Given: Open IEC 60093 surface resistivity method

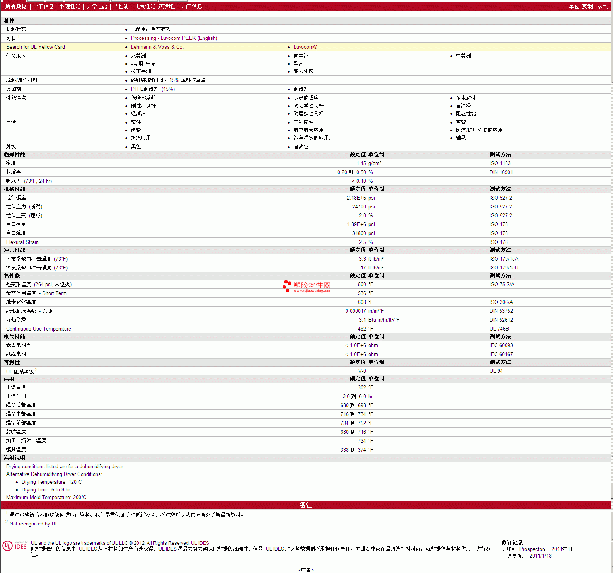Looking at the screenshot, I should 501,346.
